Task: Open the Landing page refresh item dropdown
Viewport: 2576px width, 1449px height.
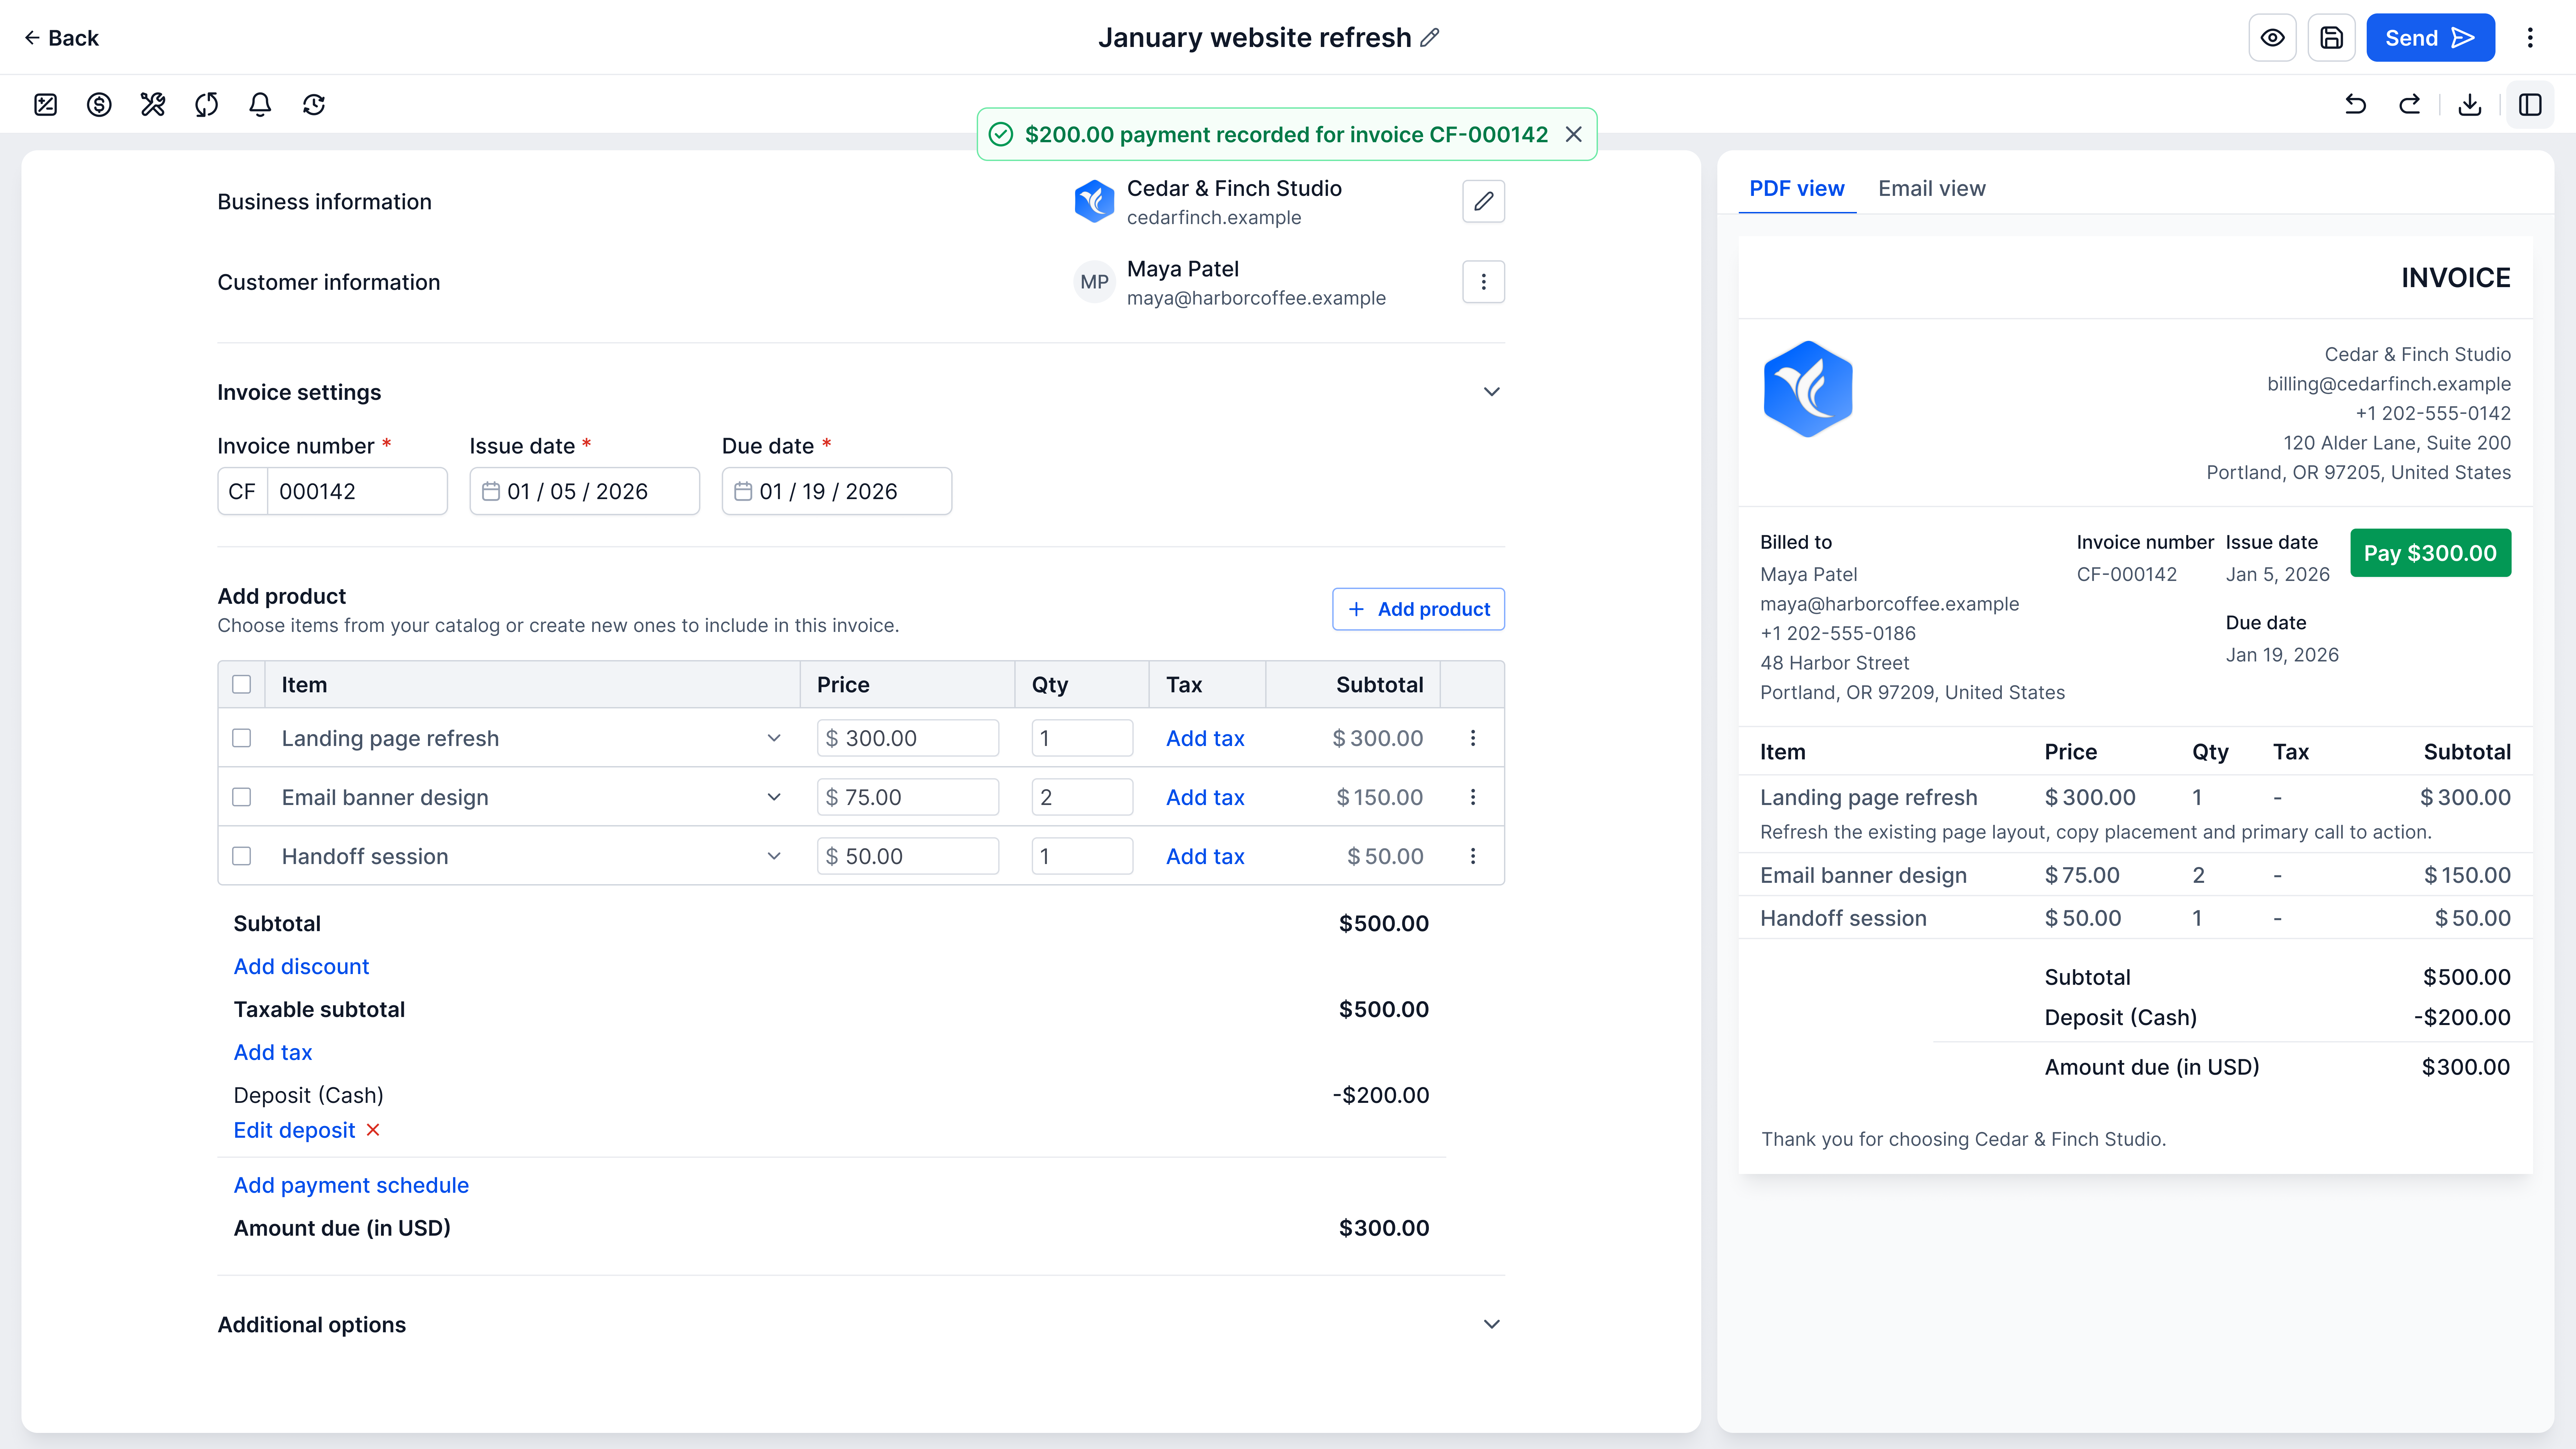Action: pos(774,738)
